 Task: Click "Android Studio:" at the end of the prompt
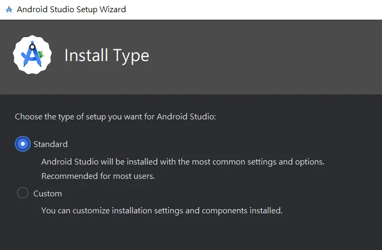[x=186, y=117]
